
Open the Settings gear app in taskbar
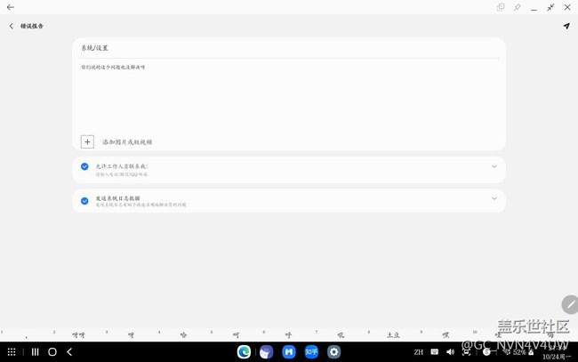tap(333, 352)
